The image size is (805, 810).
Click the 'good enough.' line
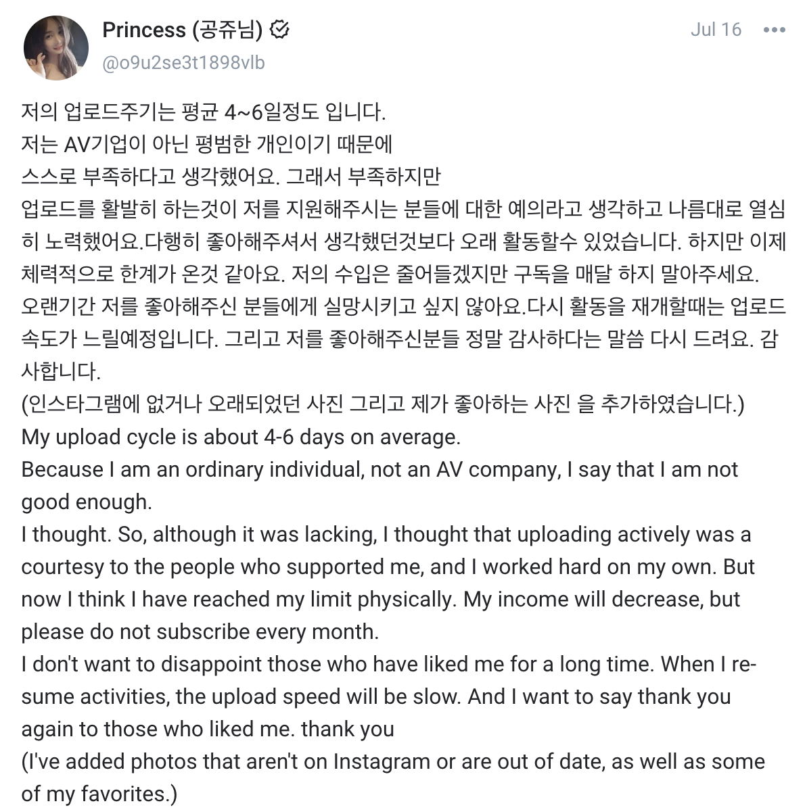point(87,502)
